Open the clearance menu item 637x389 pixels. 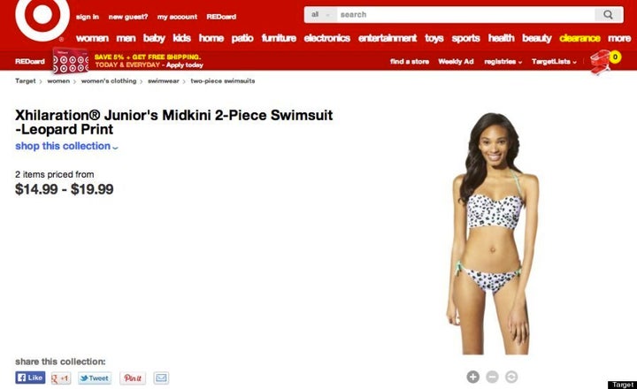tap(579, 38)
